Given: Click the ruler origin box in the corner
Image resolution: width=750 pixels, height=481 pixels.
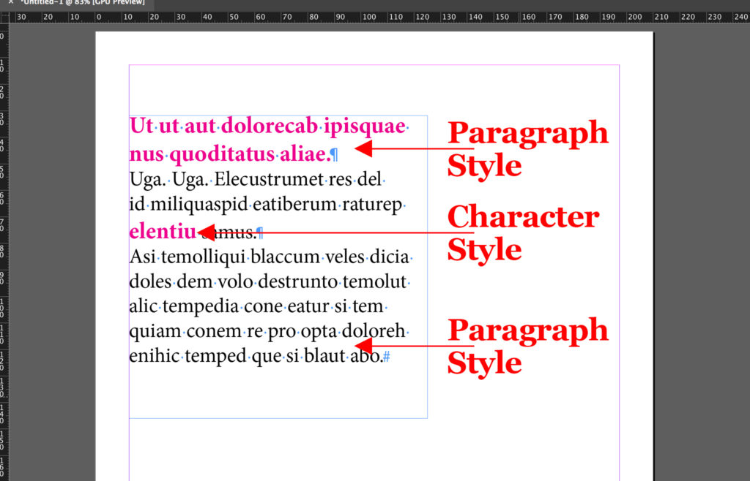Looking at the screenshot, I should 6,16.
